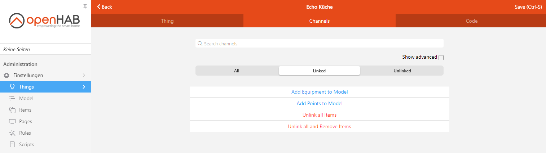Click the Search channels field
Image resolution: width=546 pixels, height=153 pixels.
(x=320, y=44)
